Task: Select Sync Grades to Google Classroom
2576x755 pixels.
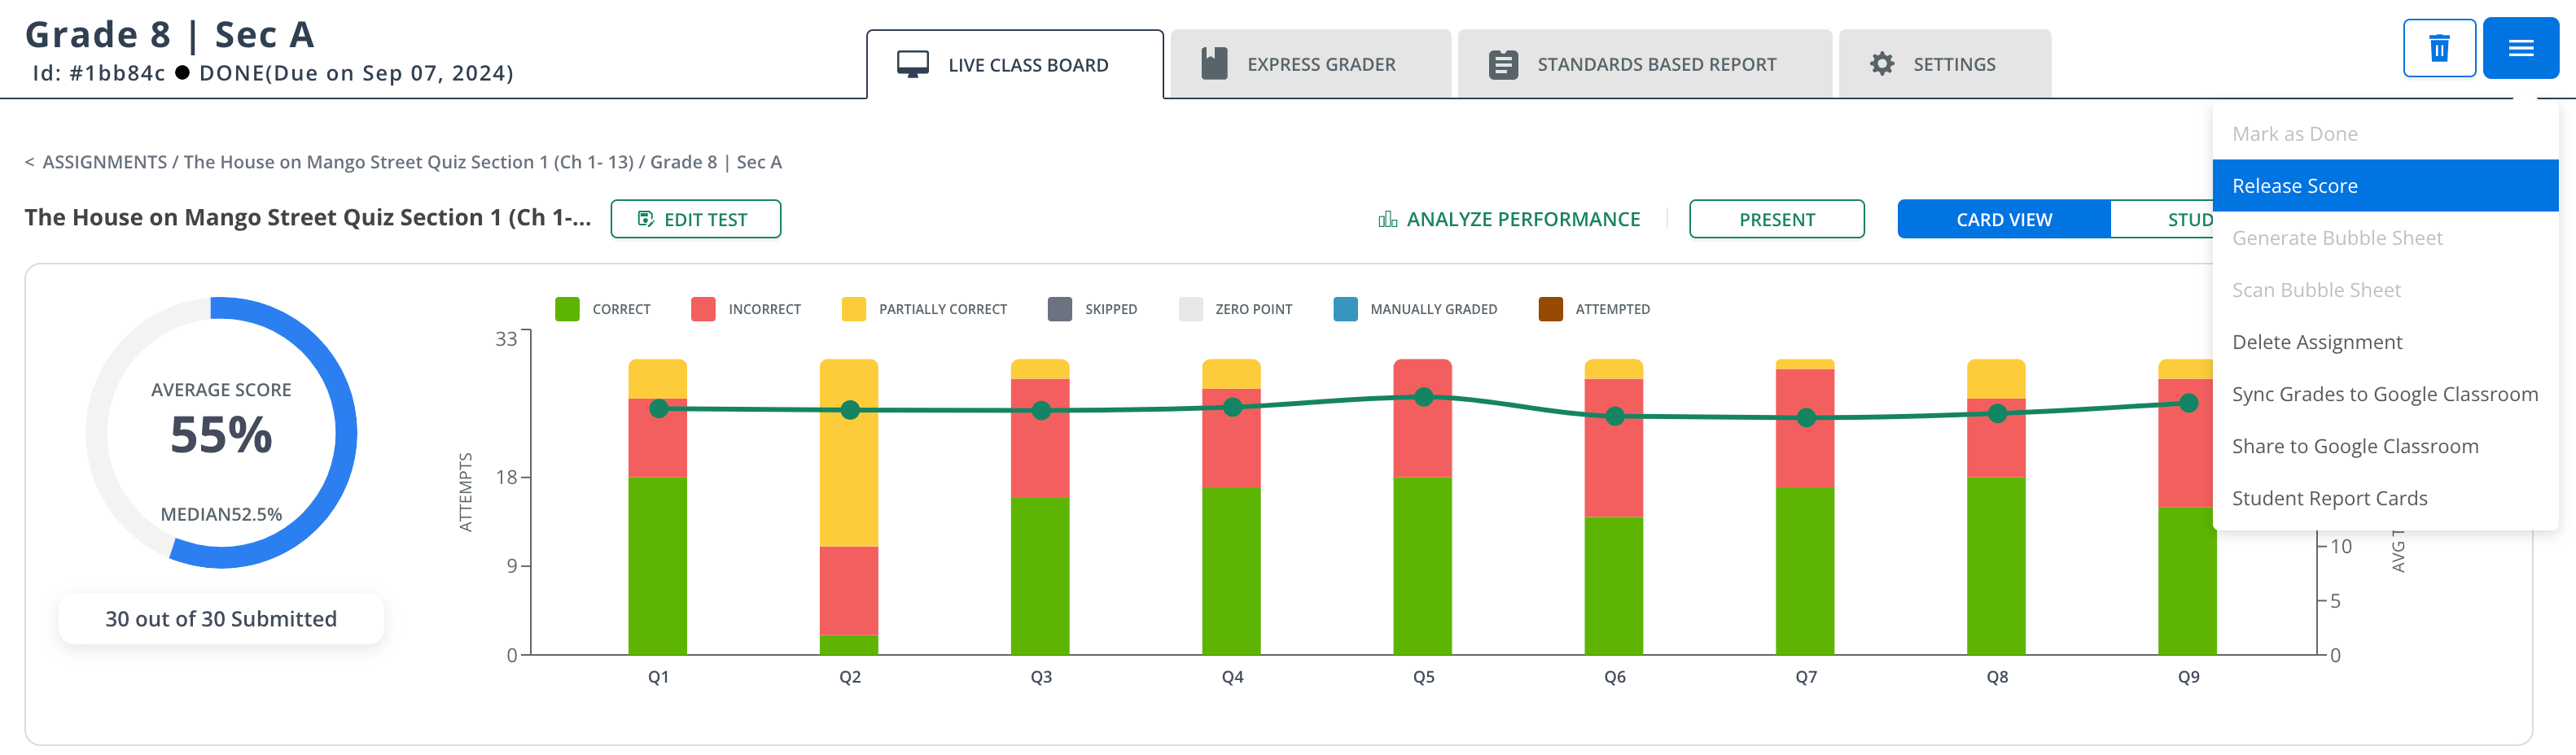Action: [2385, 394]
